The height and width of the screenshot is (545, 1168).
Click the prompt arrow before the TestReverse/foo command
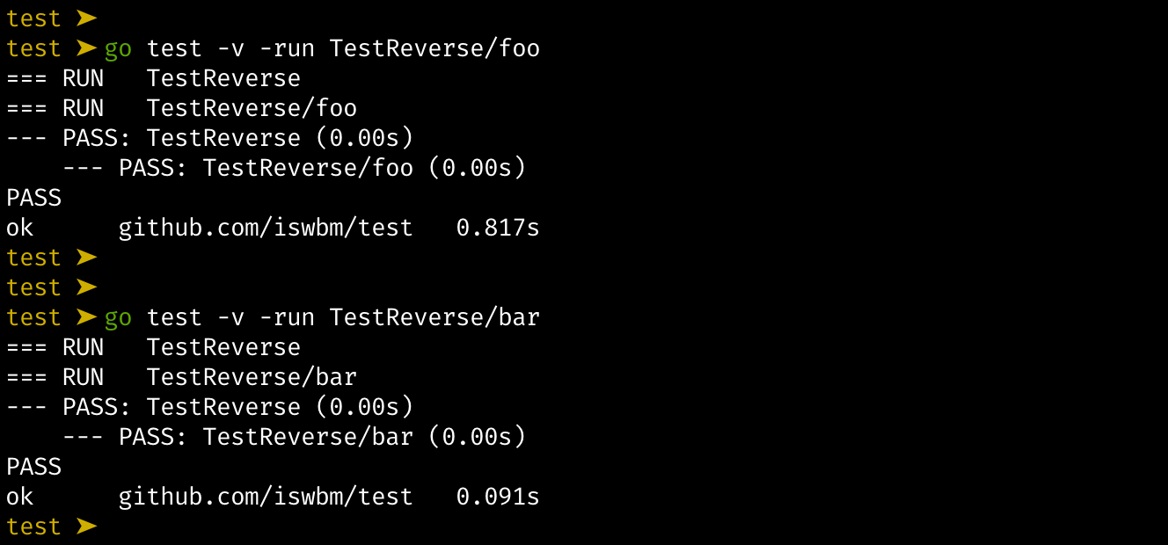[x=85, y=48]
